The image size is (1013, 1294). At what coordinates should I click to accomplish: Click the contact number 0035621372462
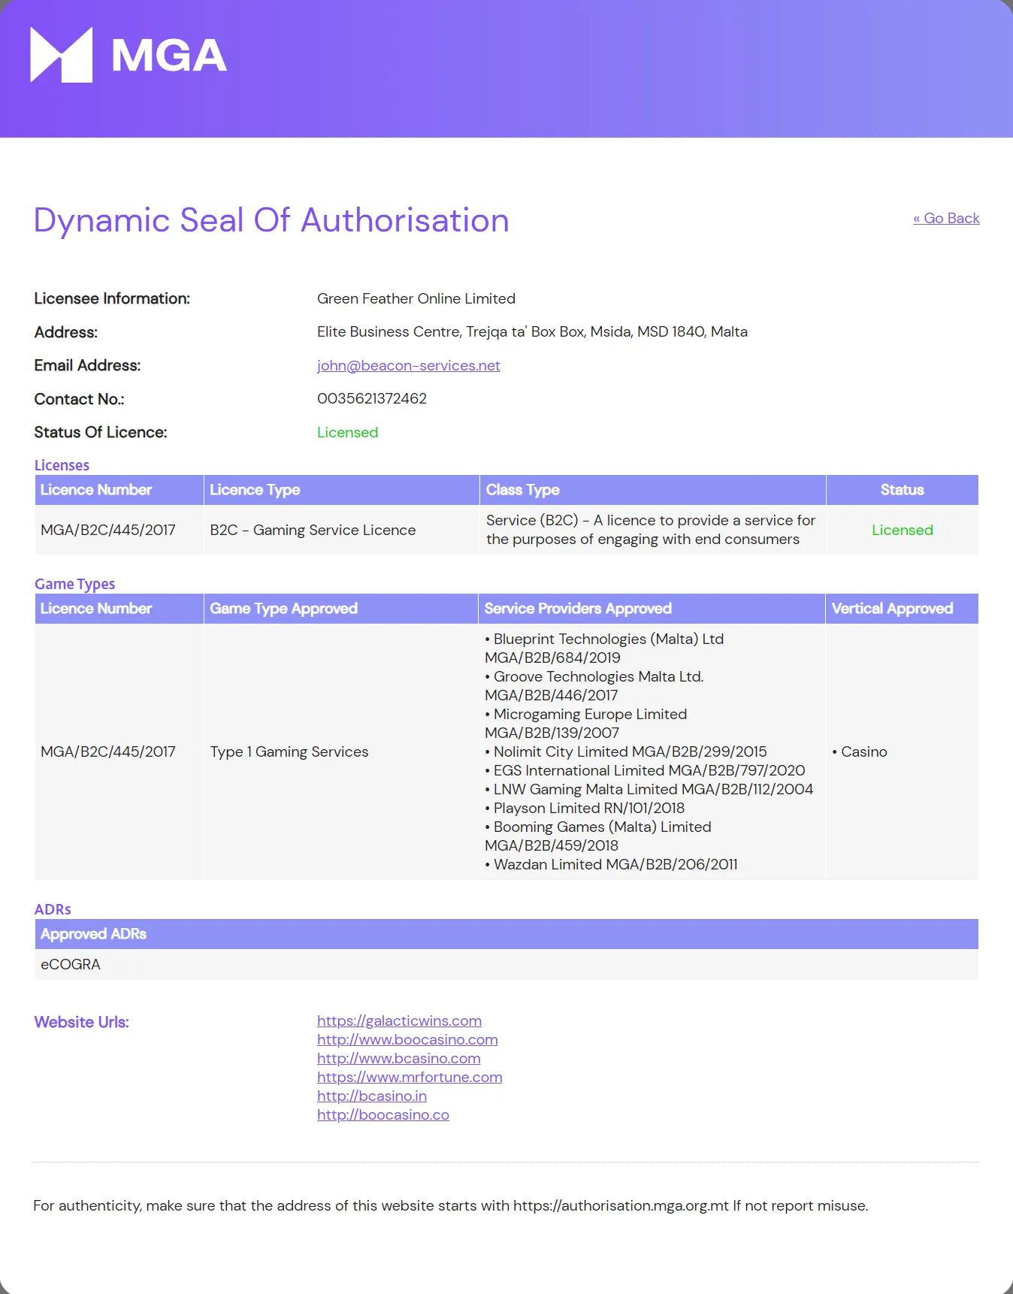pyautogui.click(x=371, y=398)
